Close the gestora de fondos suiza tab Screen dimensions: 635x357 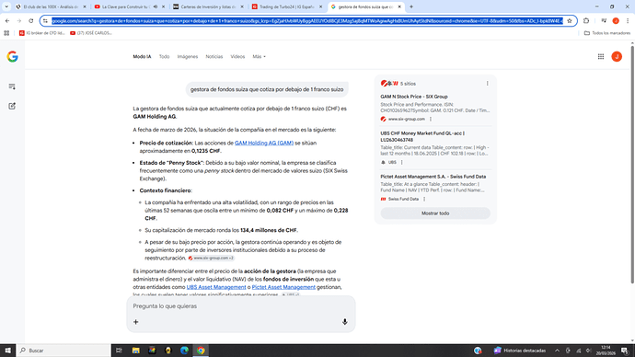[399, 6]
